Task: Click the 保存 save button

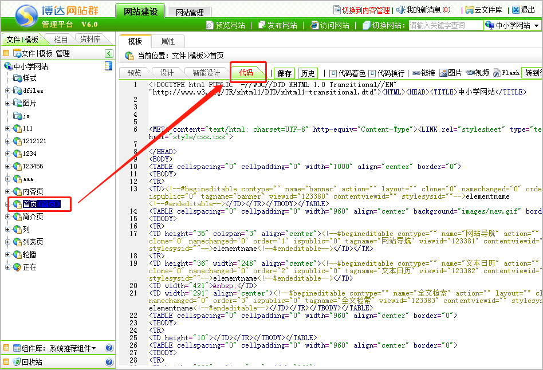Action: pos(284,73)
